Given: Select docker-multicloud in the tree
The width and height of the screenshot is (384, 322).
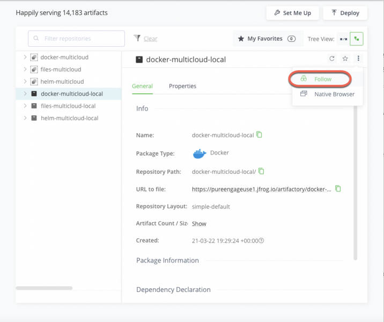Looking at the screenshot, I should [64, 57].
